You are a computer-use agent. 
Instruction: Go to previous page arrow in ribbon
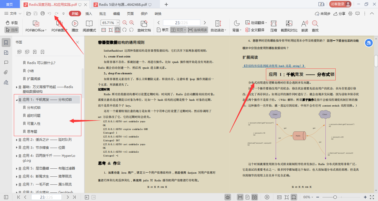click(x=159, y=23)
